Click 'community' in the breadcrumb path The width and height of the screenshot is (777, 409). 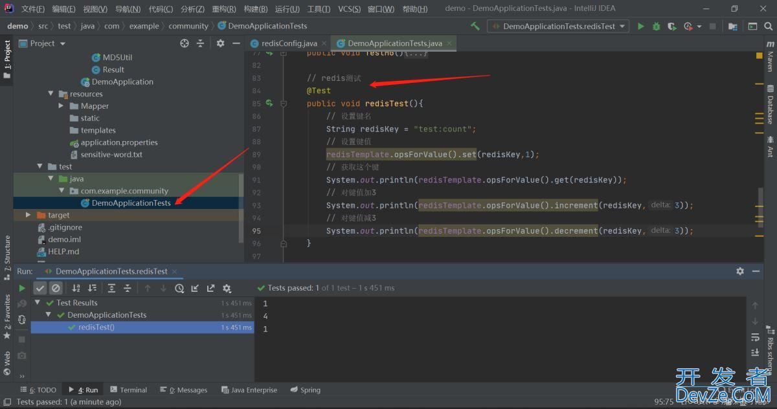188,27
